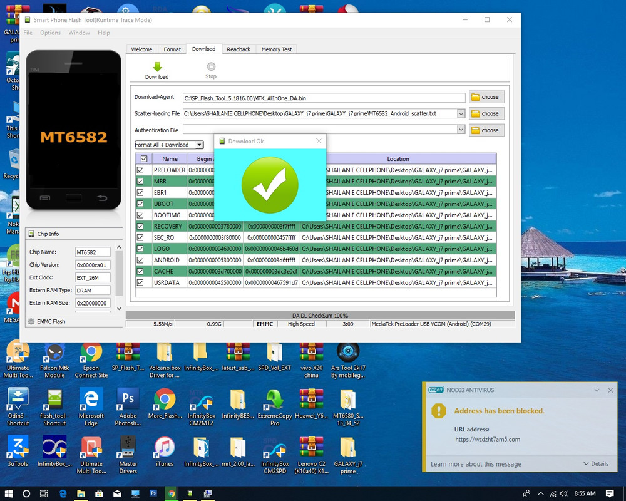
Task: Open GALAXY_j7 prime folder on desktop
Action: (x=348, y=455)
